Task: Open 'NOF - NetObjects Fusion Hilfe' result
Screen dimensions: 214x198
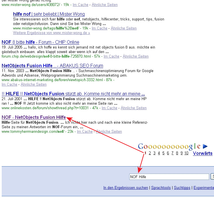Action: point(34,117)
